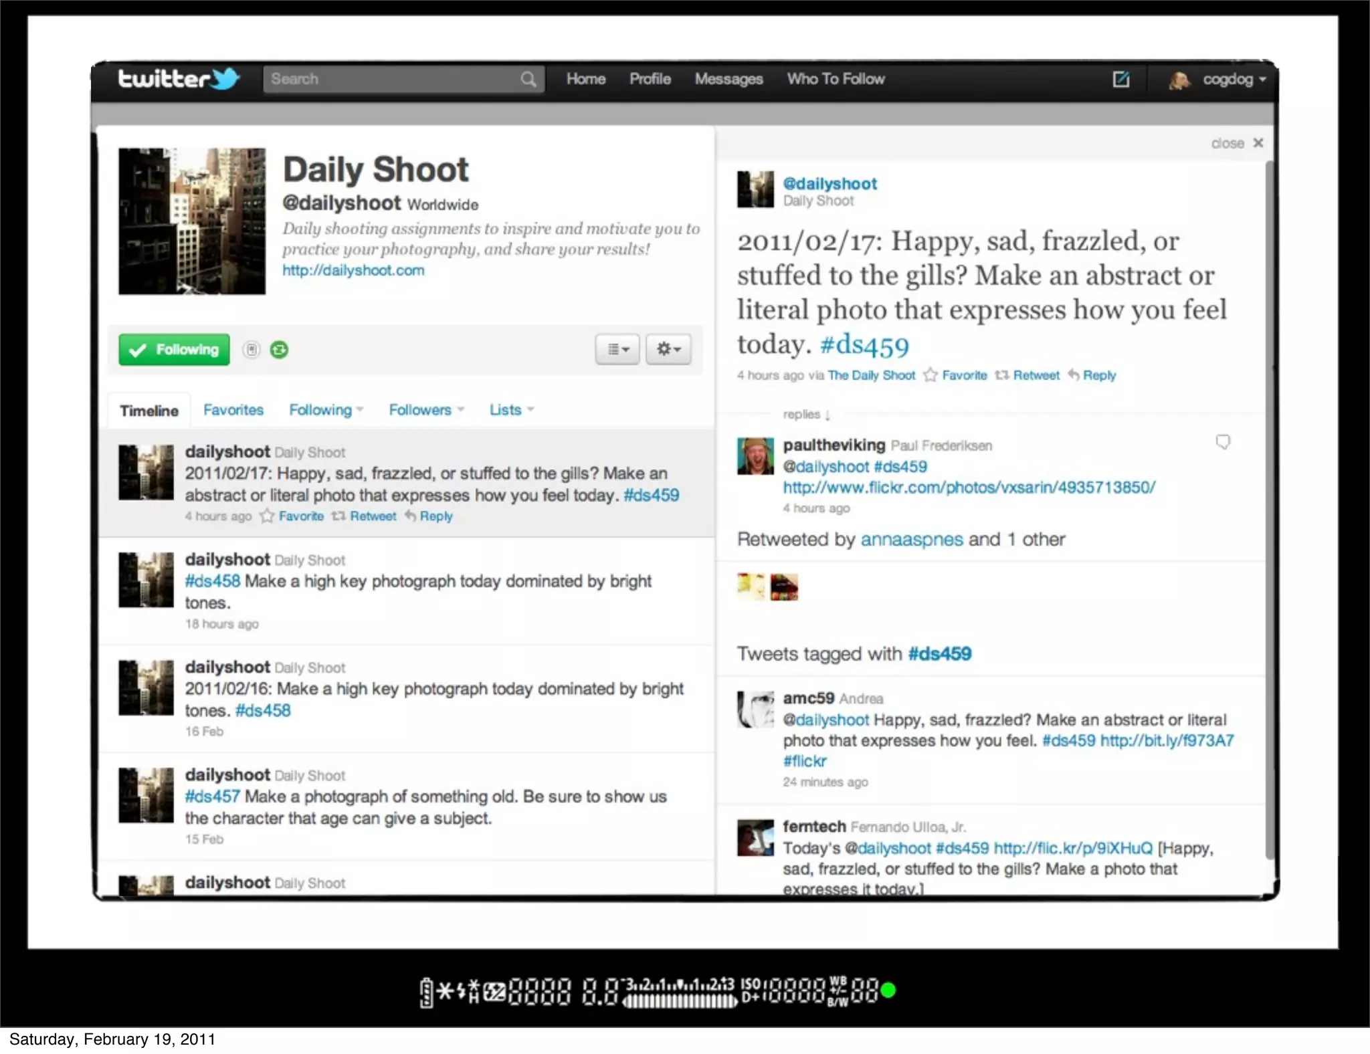Click the search magnifier icon
The width and height of the screenshot is (1370, 1054).
pos(528,80)
